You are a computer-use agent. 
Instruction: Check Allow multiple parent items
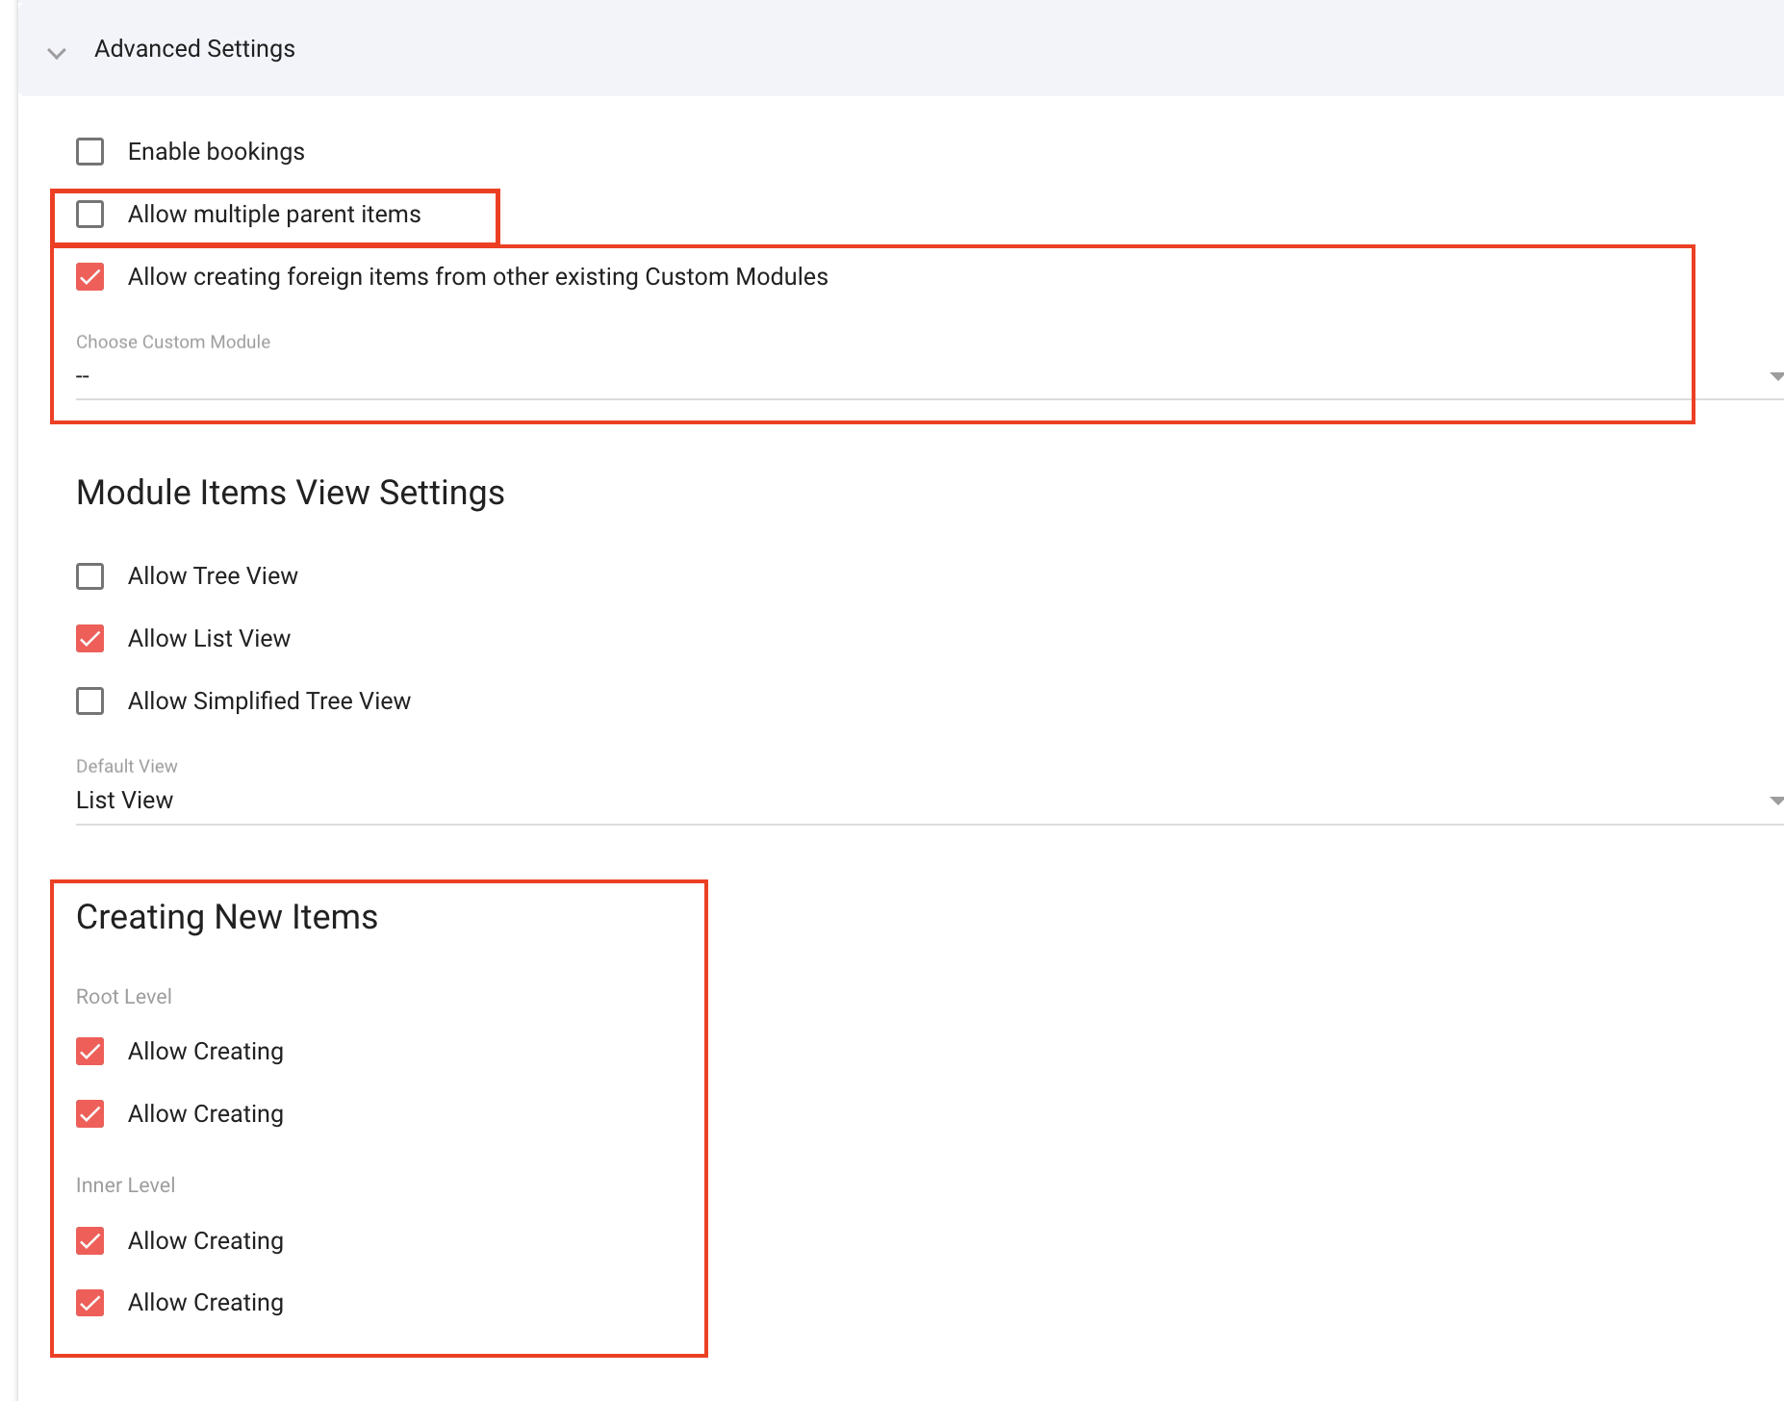click(90, 215)
